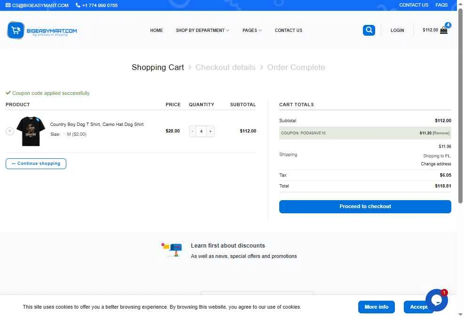464x319 pixels.
Task: Accept the cookies notice
Action: 418,307
